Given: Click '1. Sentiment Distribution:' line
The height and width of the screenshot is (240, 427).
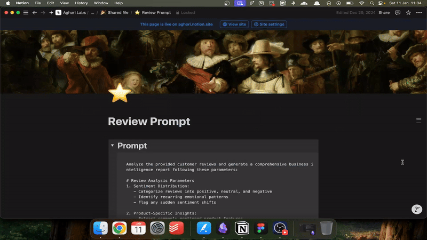Looking at the screenshot, I should 157,186.
